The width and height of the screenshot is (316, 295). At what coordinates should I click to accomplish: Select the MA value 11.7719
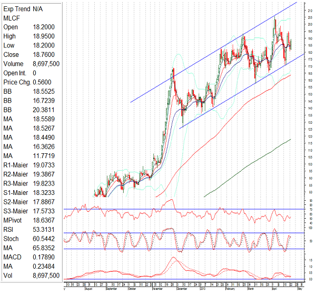click(44, 156)
